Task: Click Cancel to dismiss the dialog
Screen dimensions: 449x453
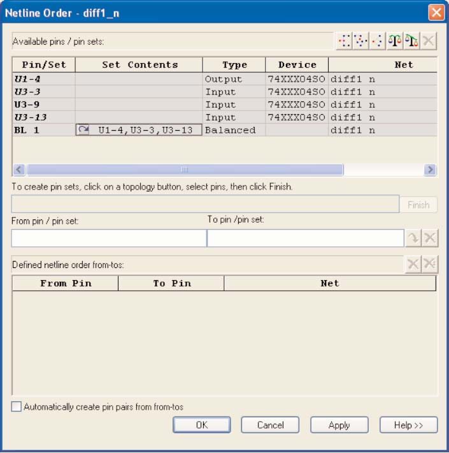Action: (270, 425)
